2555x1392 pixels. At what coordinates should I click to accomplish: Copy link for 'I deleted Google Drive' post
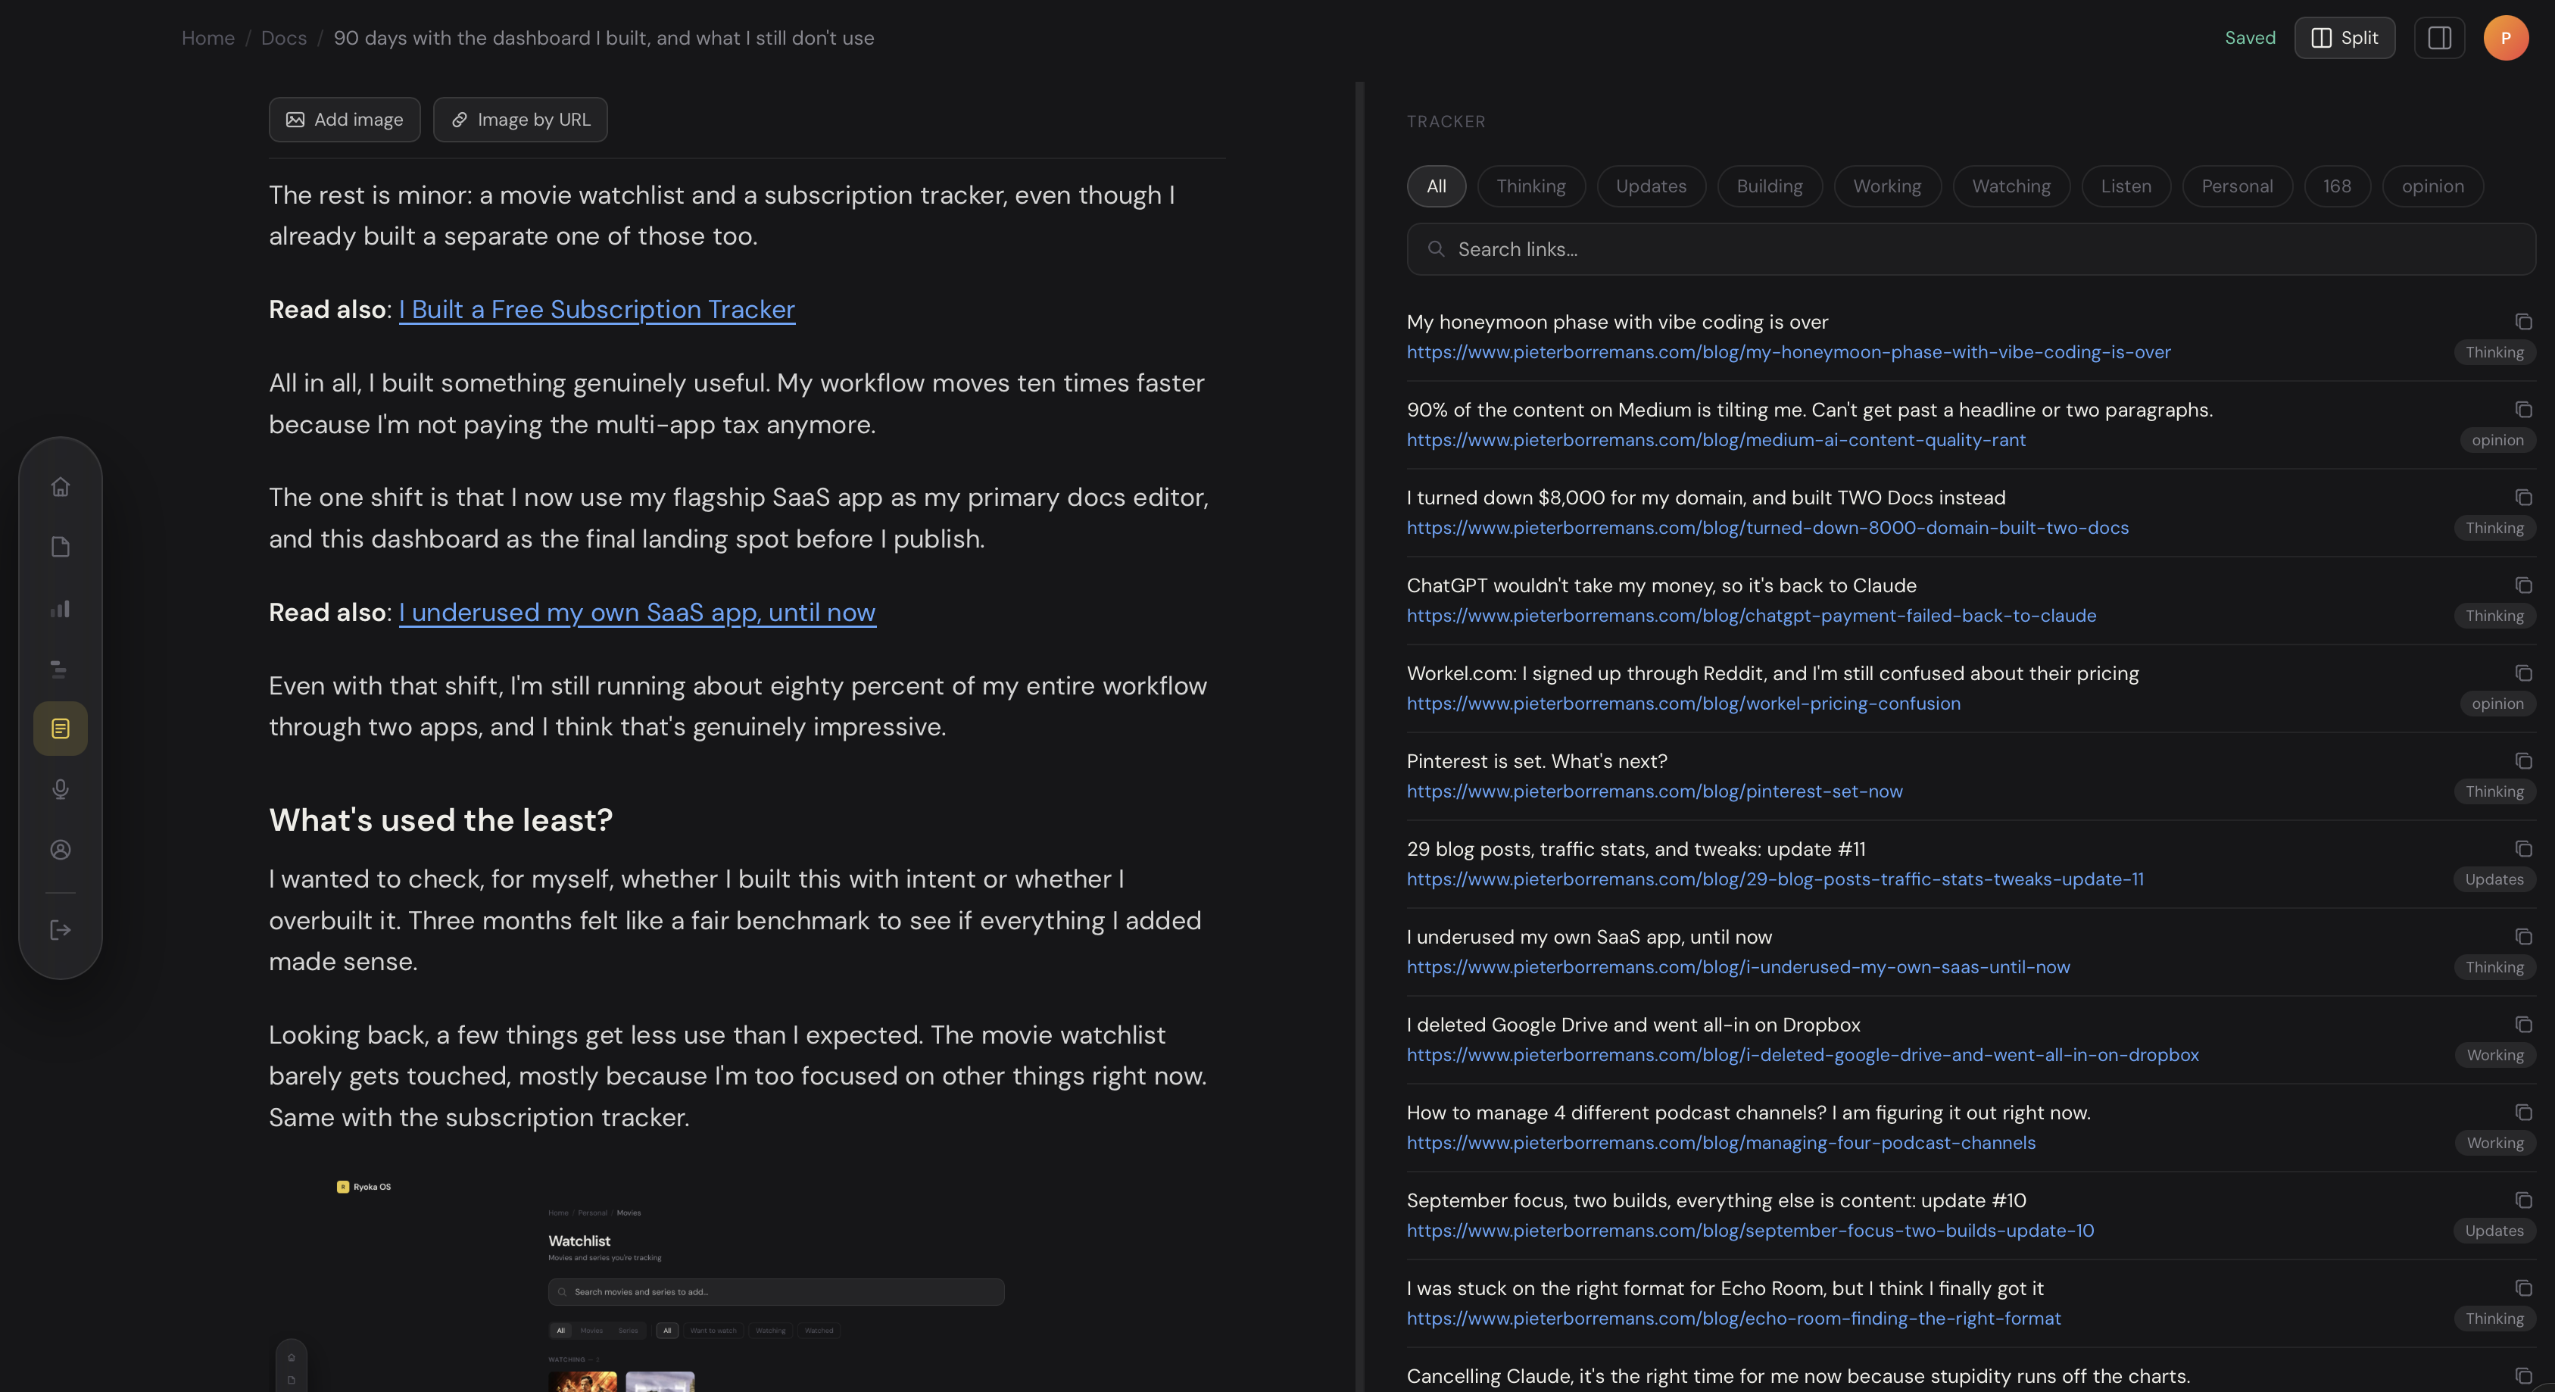[2523, 1024]
